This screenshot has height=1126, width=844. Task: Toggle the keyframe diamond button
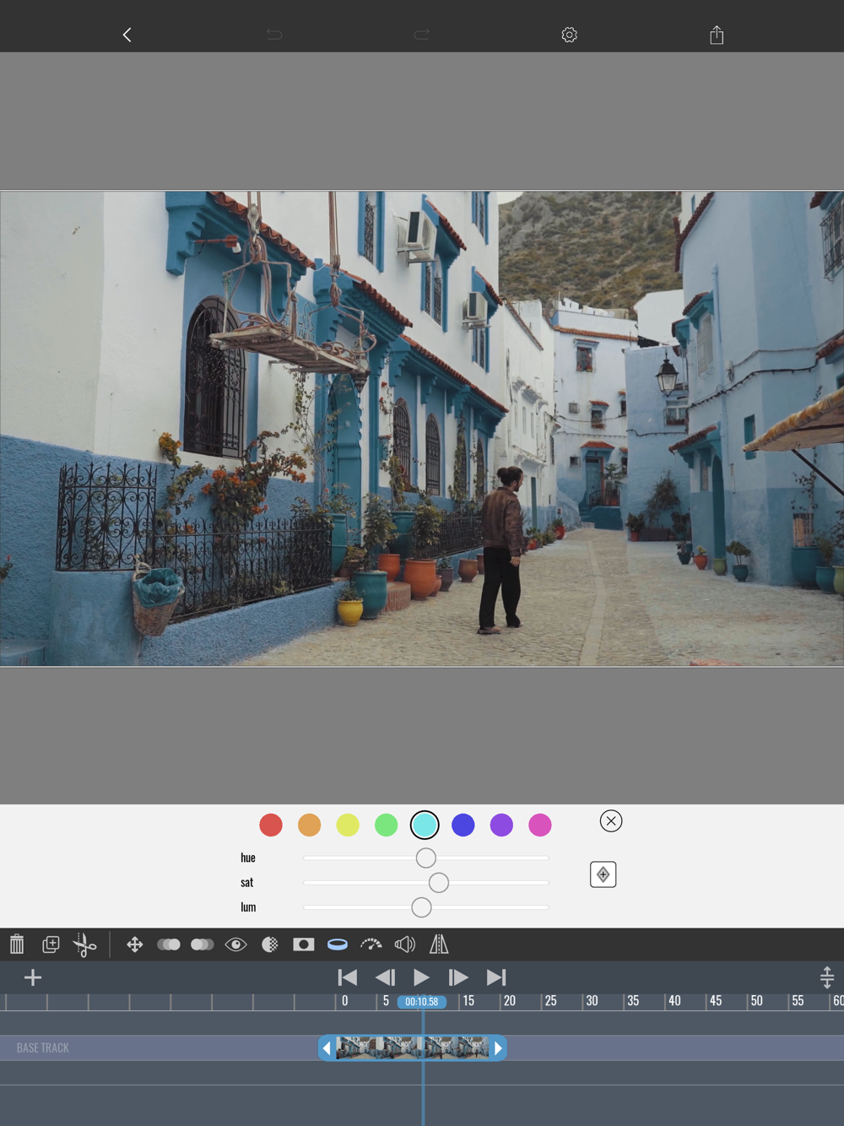point(603,874)
